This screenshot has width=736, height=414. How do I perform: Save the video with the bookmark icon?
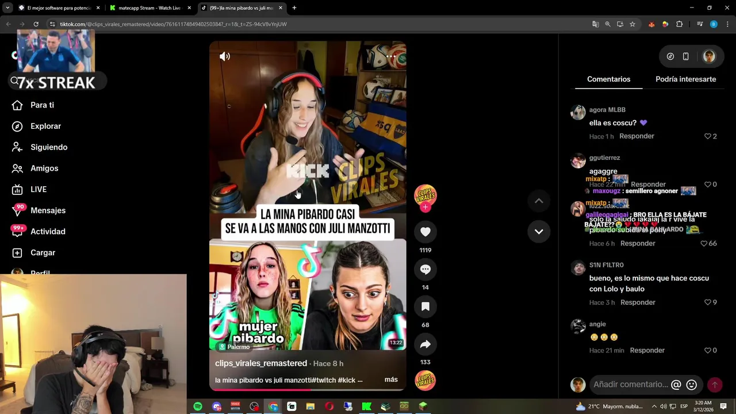[x=425, y=306]
